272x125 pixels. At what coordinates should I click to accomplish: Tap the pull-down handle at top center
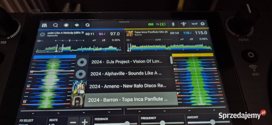pos(124,22)
